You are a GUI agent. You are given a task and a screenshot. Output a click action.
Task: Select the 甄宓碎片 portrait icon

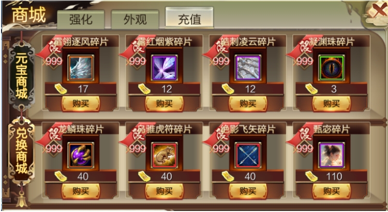332,155
